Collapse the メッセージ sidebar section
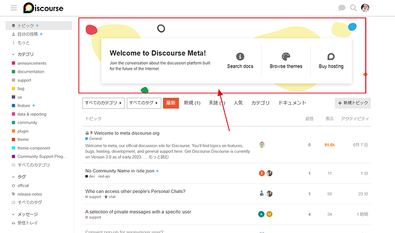 25,214
